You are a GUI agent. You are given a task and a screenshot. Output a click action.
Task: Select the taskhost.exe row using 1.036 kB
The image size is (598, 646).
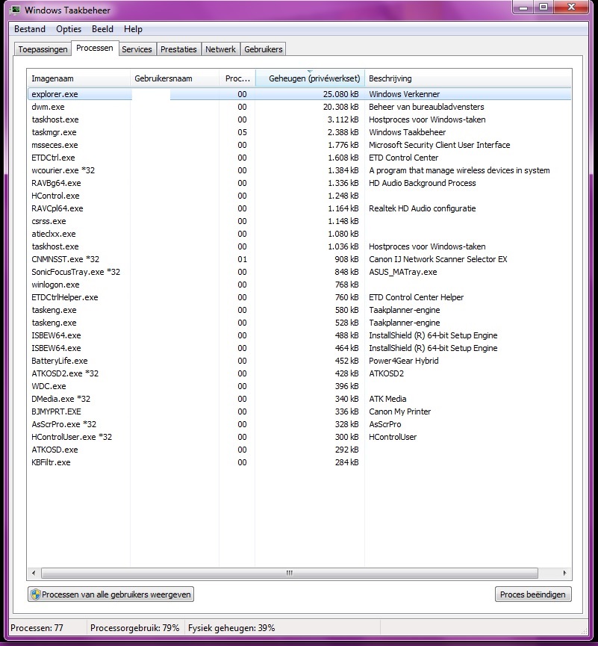(299, 246)
